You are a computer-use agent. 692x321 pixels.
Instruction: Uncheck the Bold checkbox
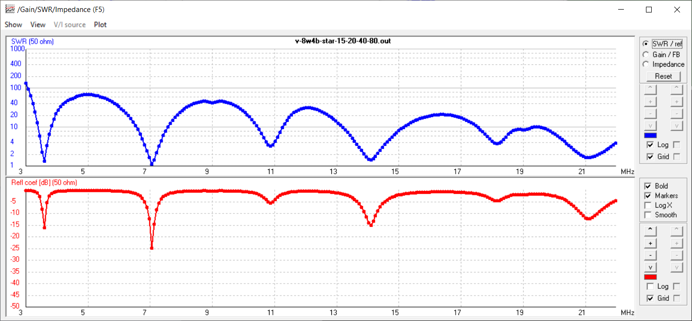click(649, 186)
